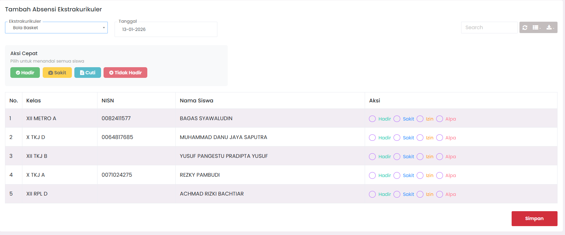This screenshot has width=565, height=235.
Task: Click the NISN column header
Action: [108, 101]
